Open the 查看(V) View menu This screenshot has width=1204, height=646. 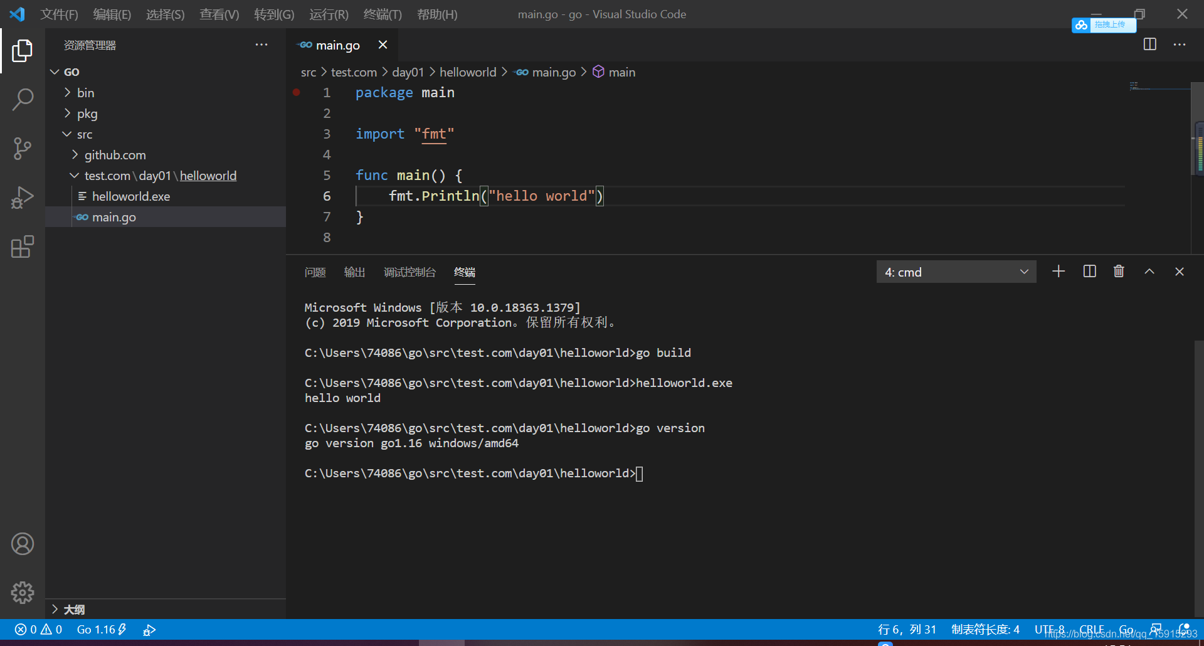tap(219, 14)
